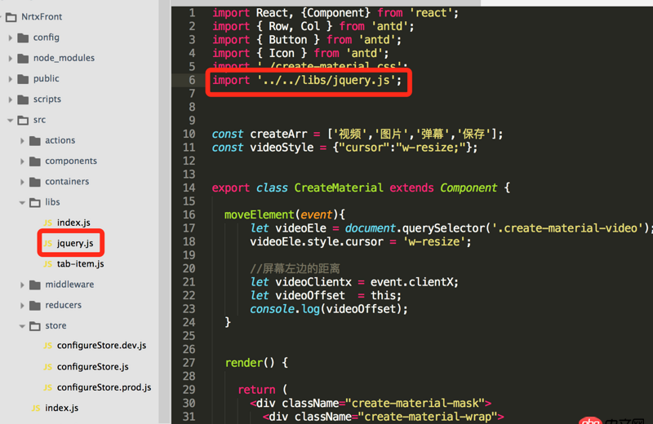
Task: Click the store folder icon
Action: click(35, 326)
